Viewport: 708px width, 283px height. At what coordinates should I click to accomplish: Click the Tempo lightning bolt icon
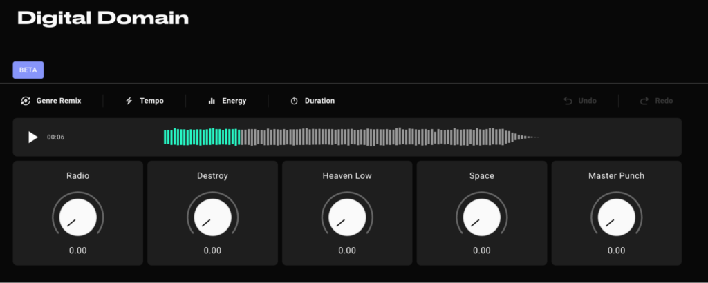pos(129,101)
